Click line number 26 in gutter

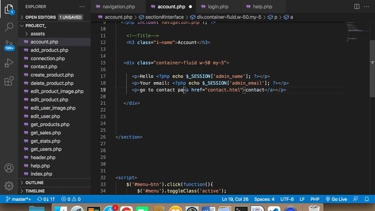(x=103, y=137)
